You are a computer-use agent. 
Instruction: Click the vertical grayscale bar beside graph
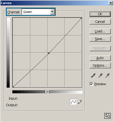tap(8, 53)
